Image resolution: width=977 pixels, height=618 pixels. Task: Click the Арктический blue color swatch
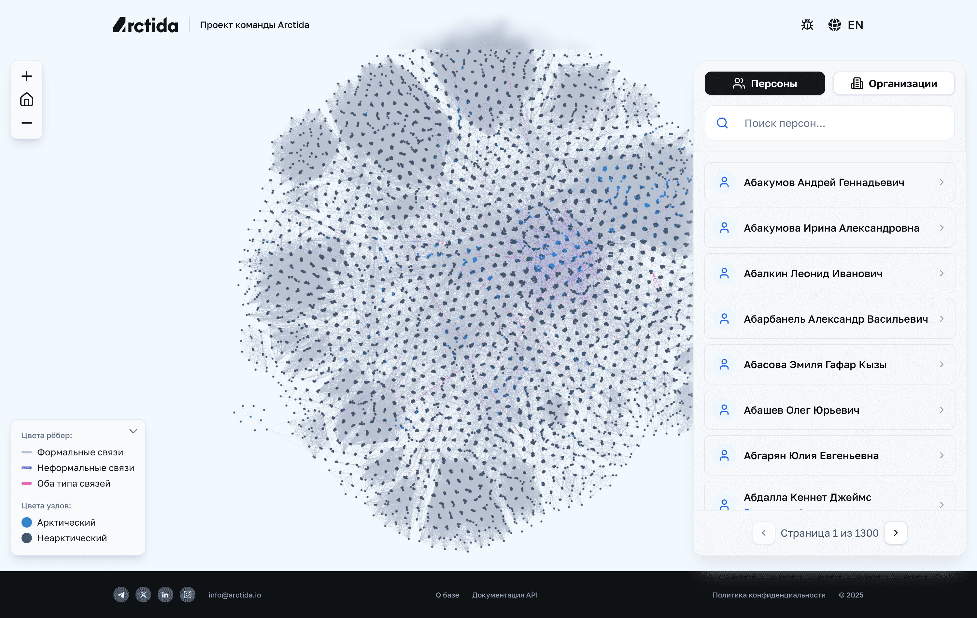pos(27,522)
